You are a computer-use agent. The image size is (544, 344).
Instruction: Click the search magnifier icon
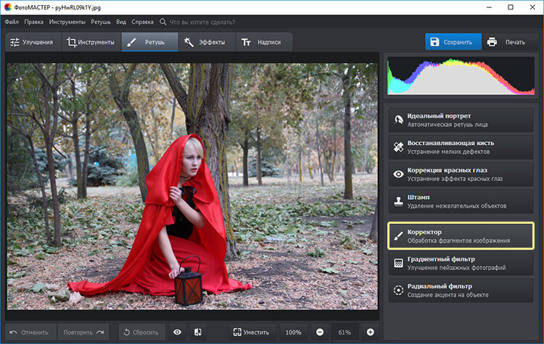[x=162, y=22]
